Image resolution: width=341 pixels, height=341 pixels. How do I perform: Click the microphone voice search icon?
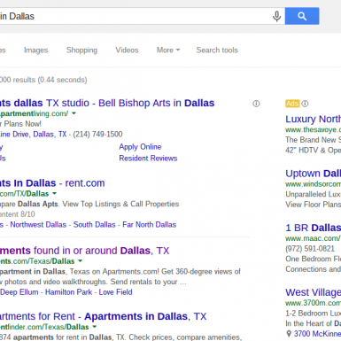pyautogui.click(x=276, y=16)
